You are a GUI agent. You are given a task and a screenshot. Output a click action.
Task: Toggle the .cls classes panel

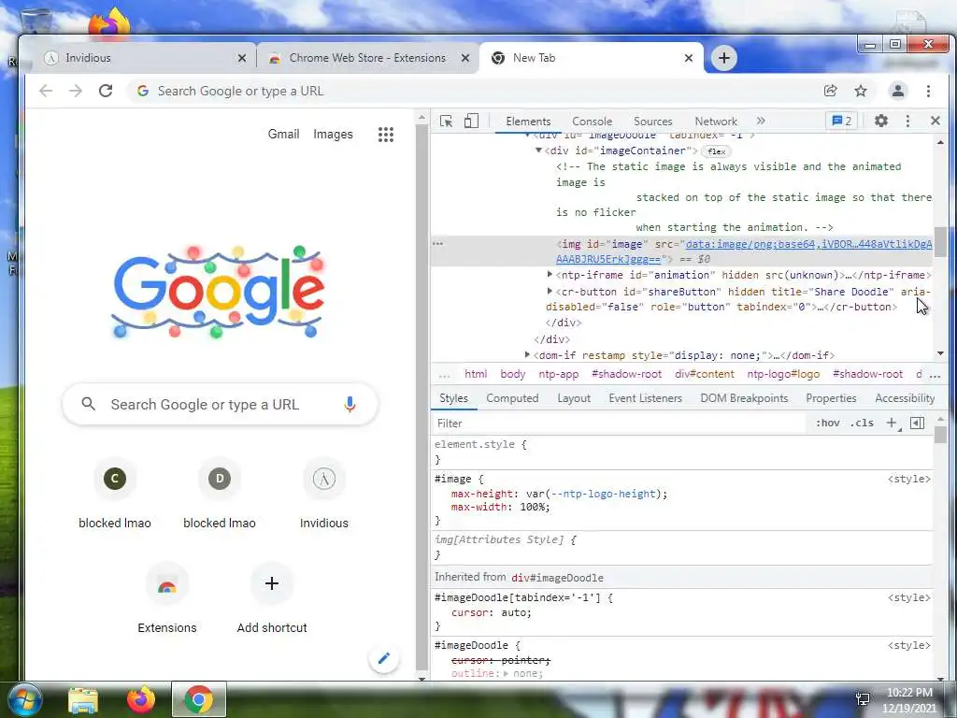point(862,423)
